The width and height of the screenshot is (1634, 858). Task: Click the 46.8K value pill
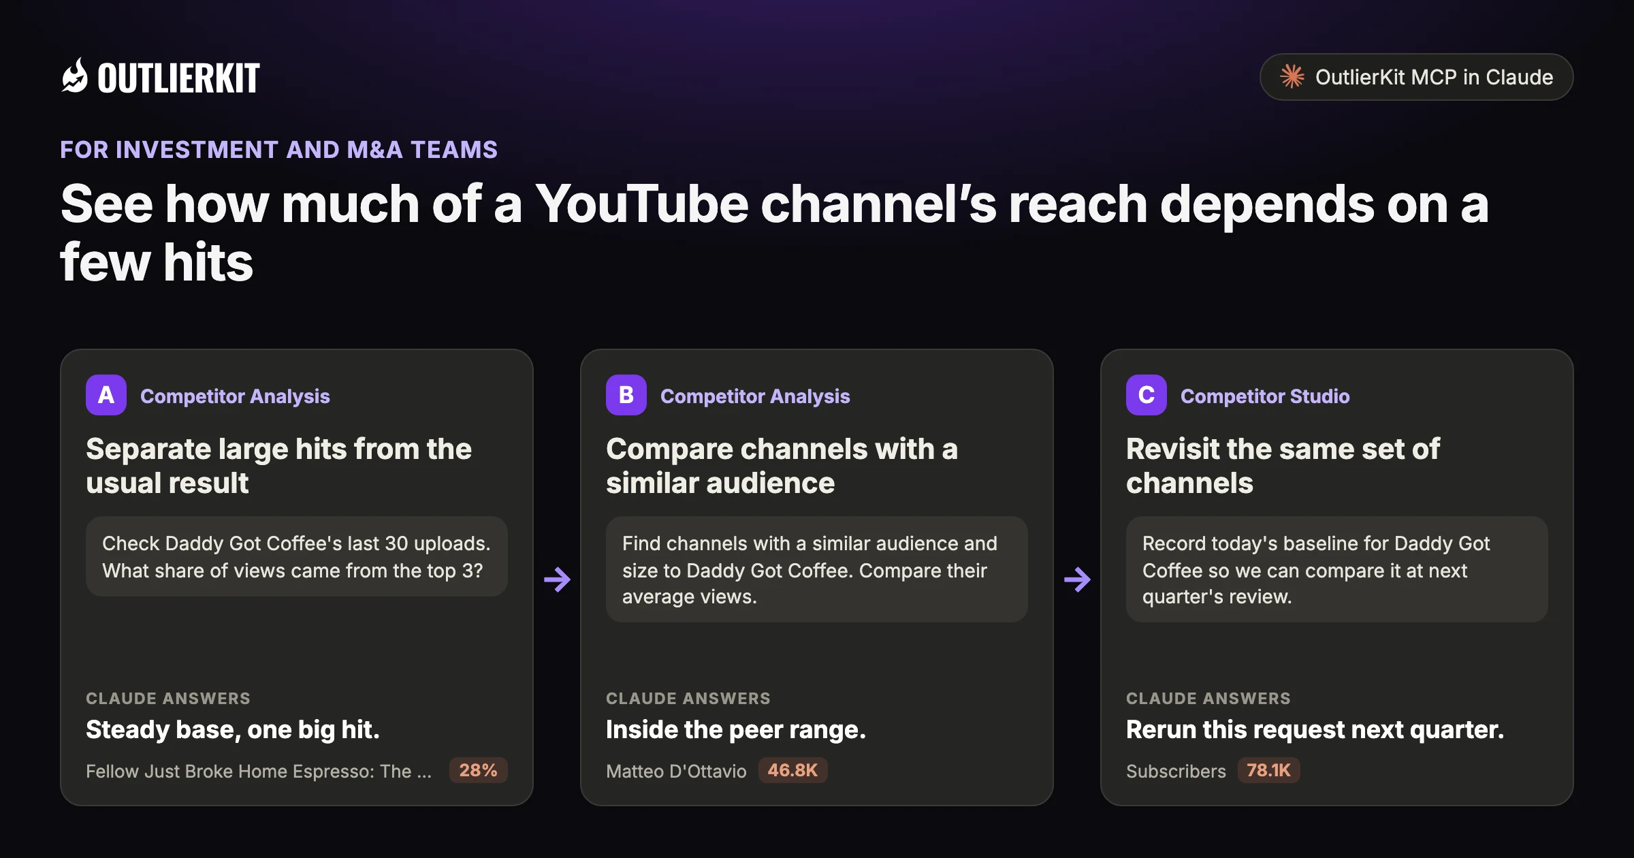[x=792, y=770]
